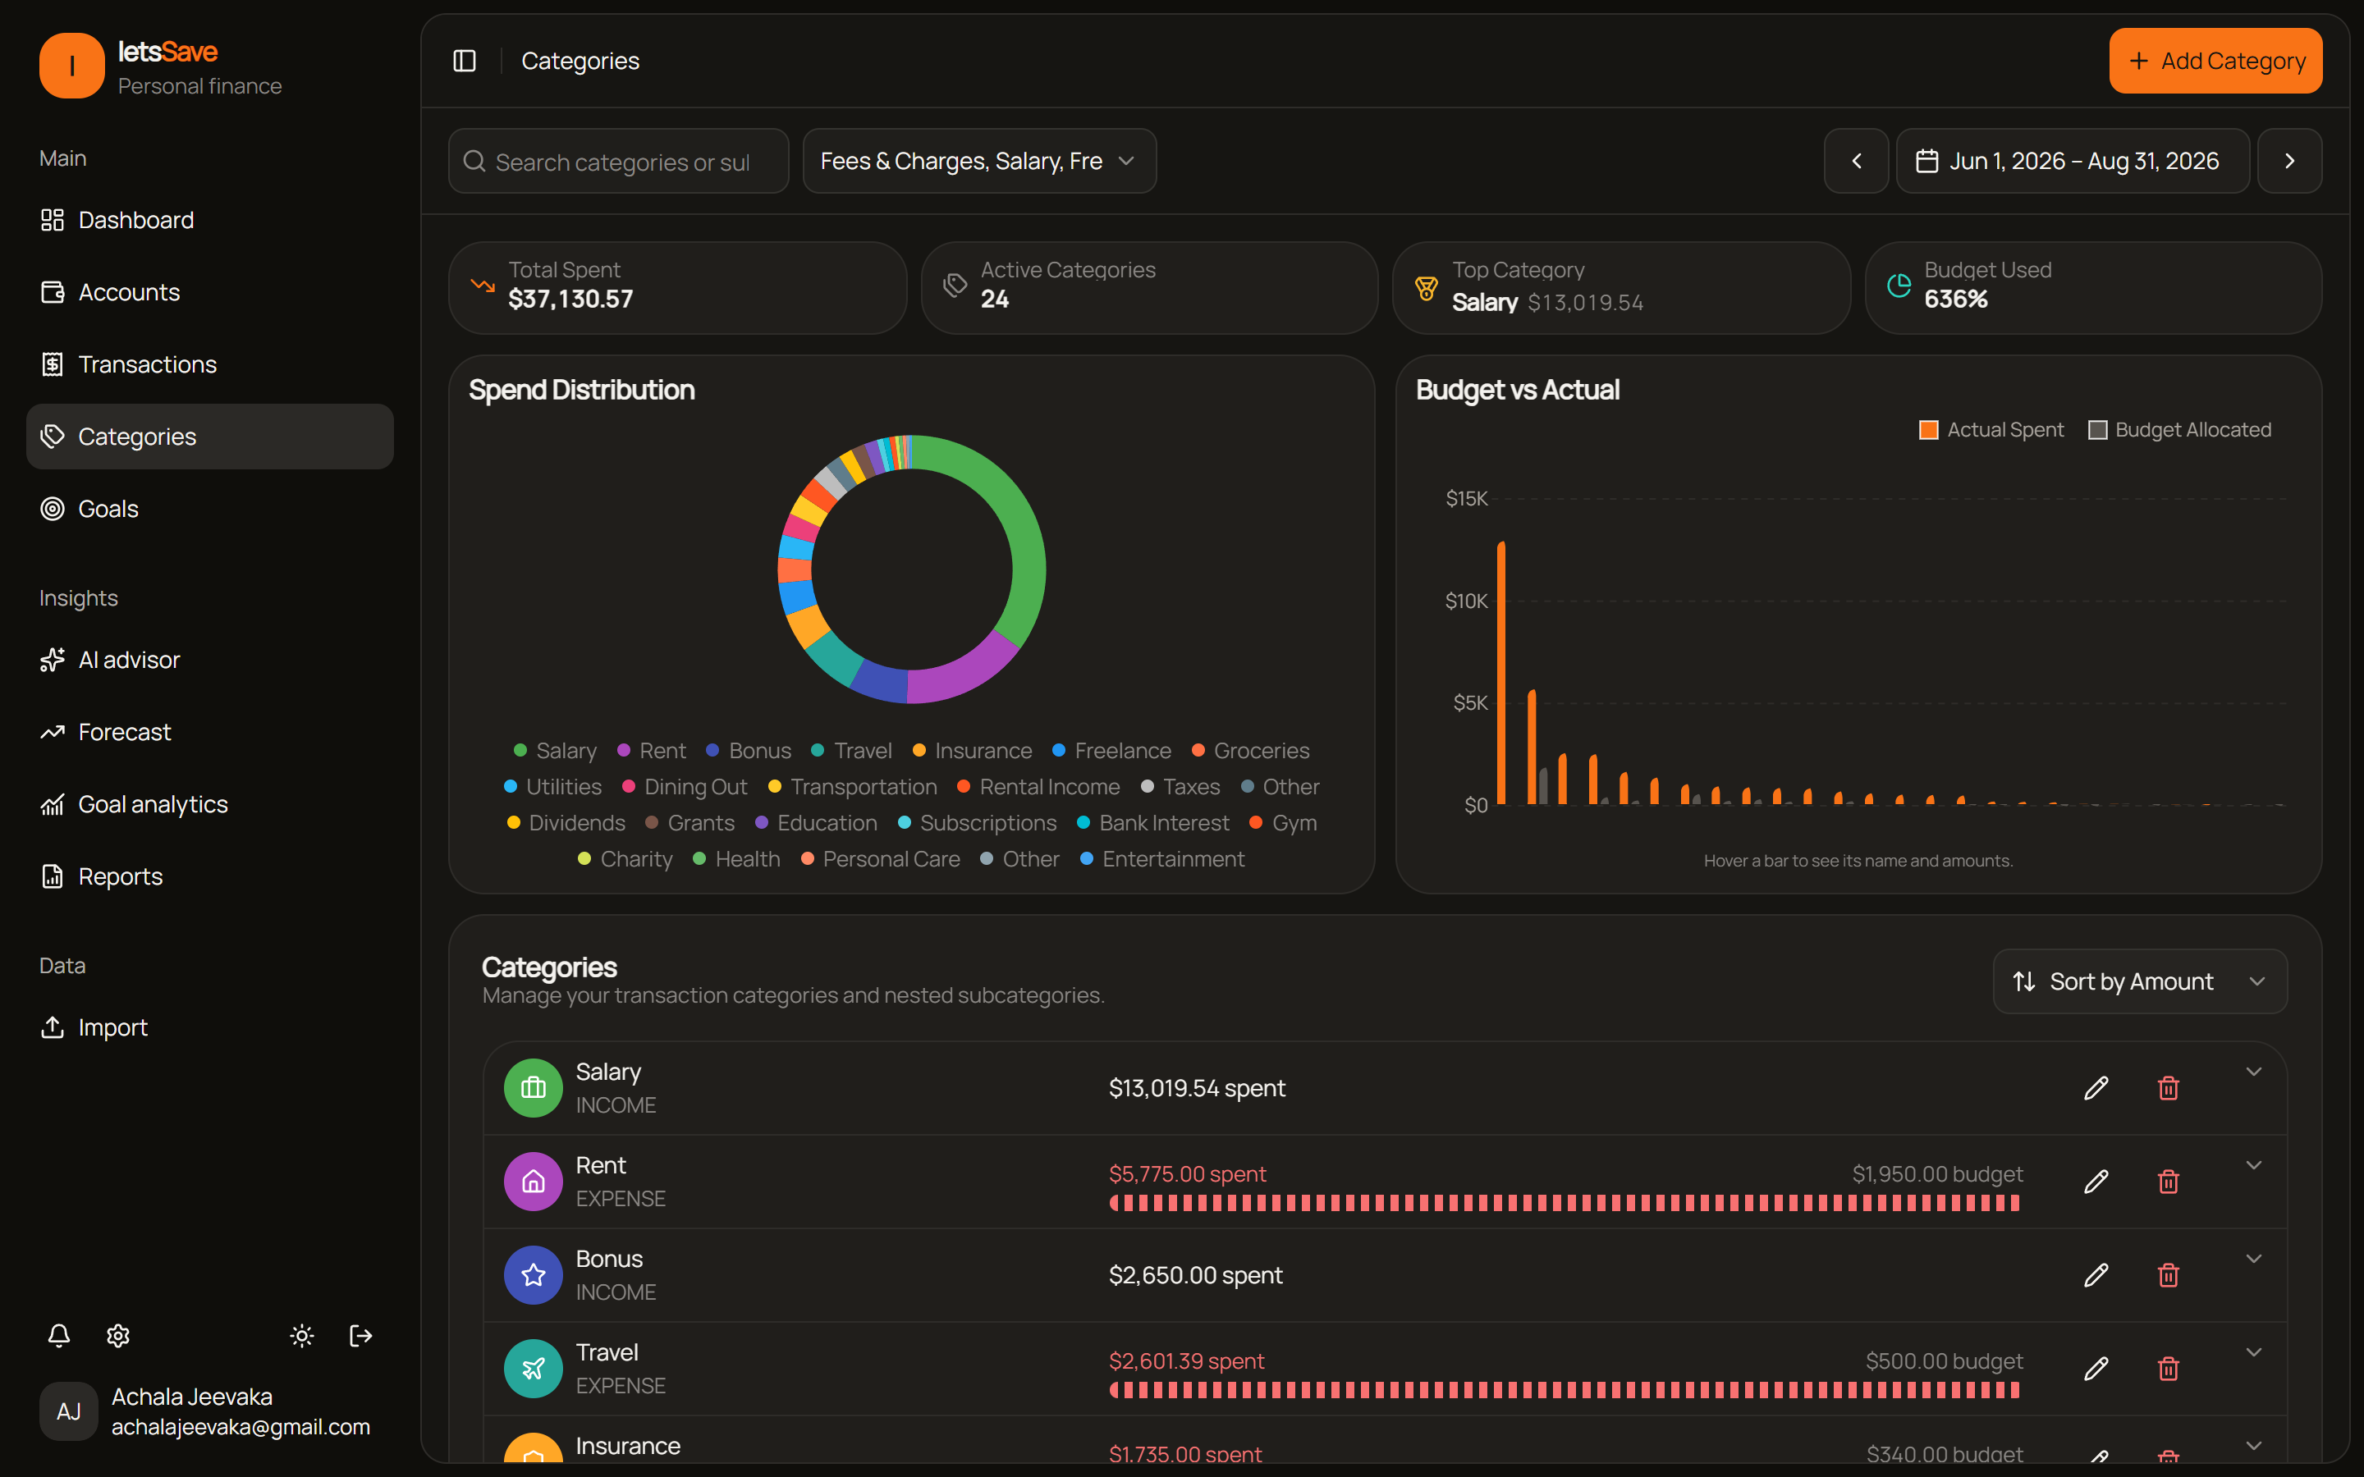Click the Travel airplane category icon
Screen dimensions: 2364x1477
[x=534, y=1369]
